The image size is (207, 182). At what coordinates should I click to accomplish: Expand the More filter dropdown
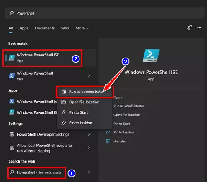click(x=82, y=28)
